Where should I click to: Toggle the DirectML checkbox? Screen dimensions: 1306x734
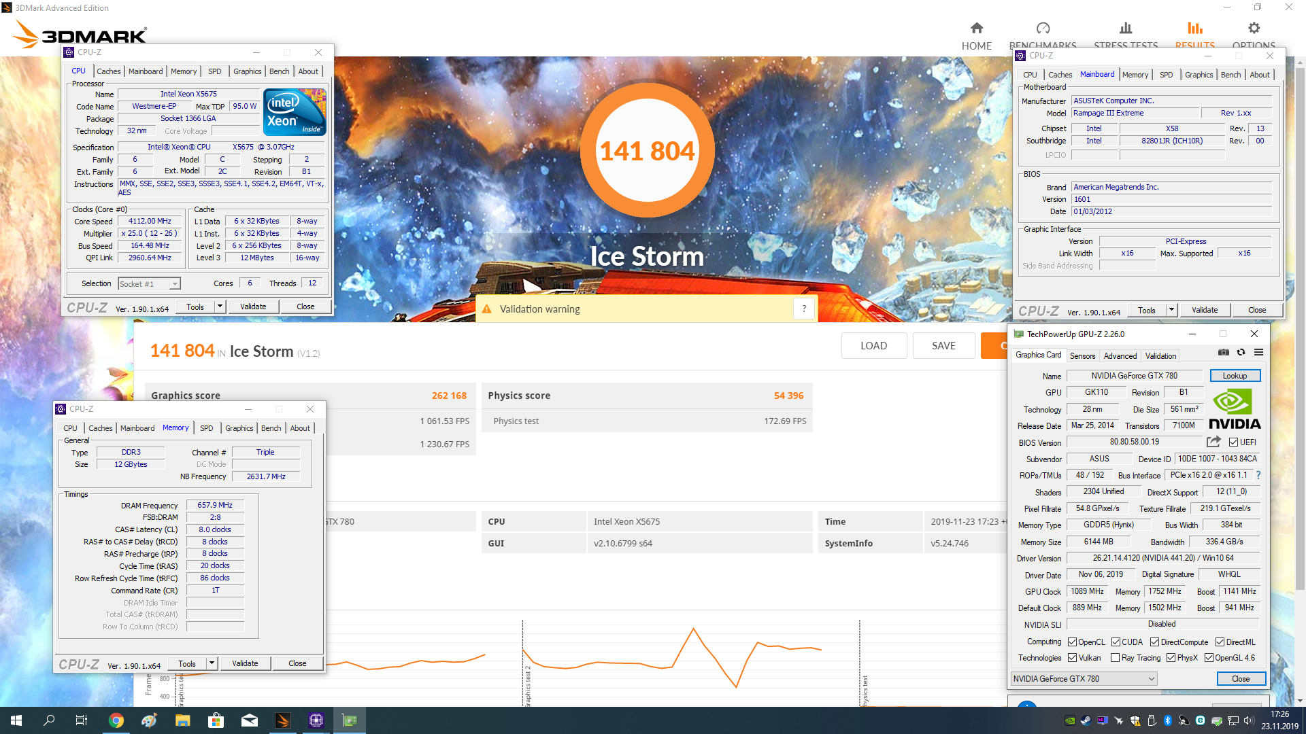1220,642
